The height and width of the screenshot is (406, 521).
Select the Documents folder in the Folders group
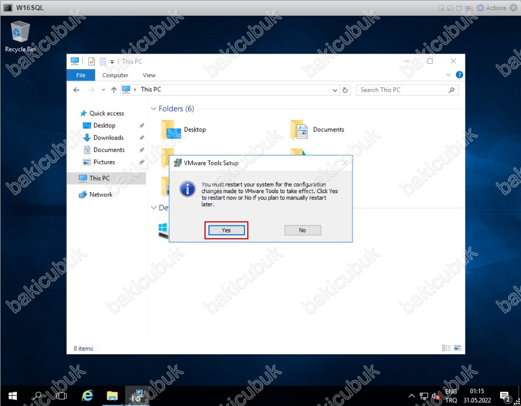pos(317,130)
